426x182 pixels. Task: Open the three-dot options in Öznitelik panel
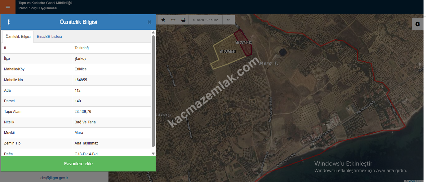(x=9, y=22)
